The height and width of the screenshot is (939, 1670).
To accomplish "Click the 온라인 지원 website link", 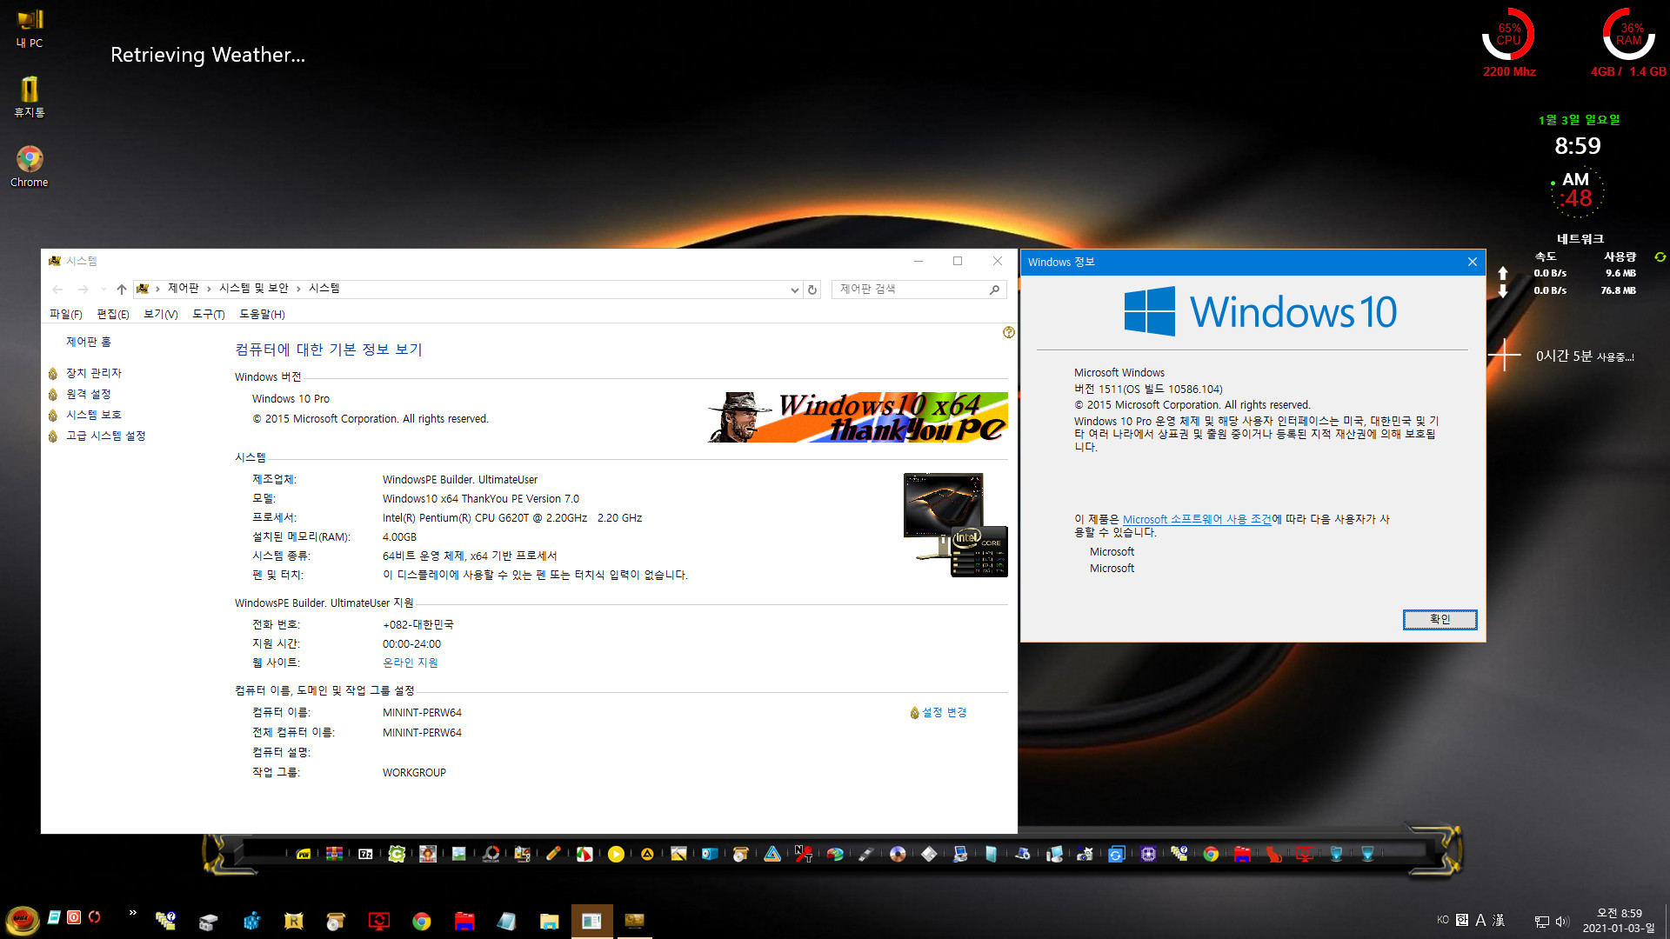I will point(411,663).
